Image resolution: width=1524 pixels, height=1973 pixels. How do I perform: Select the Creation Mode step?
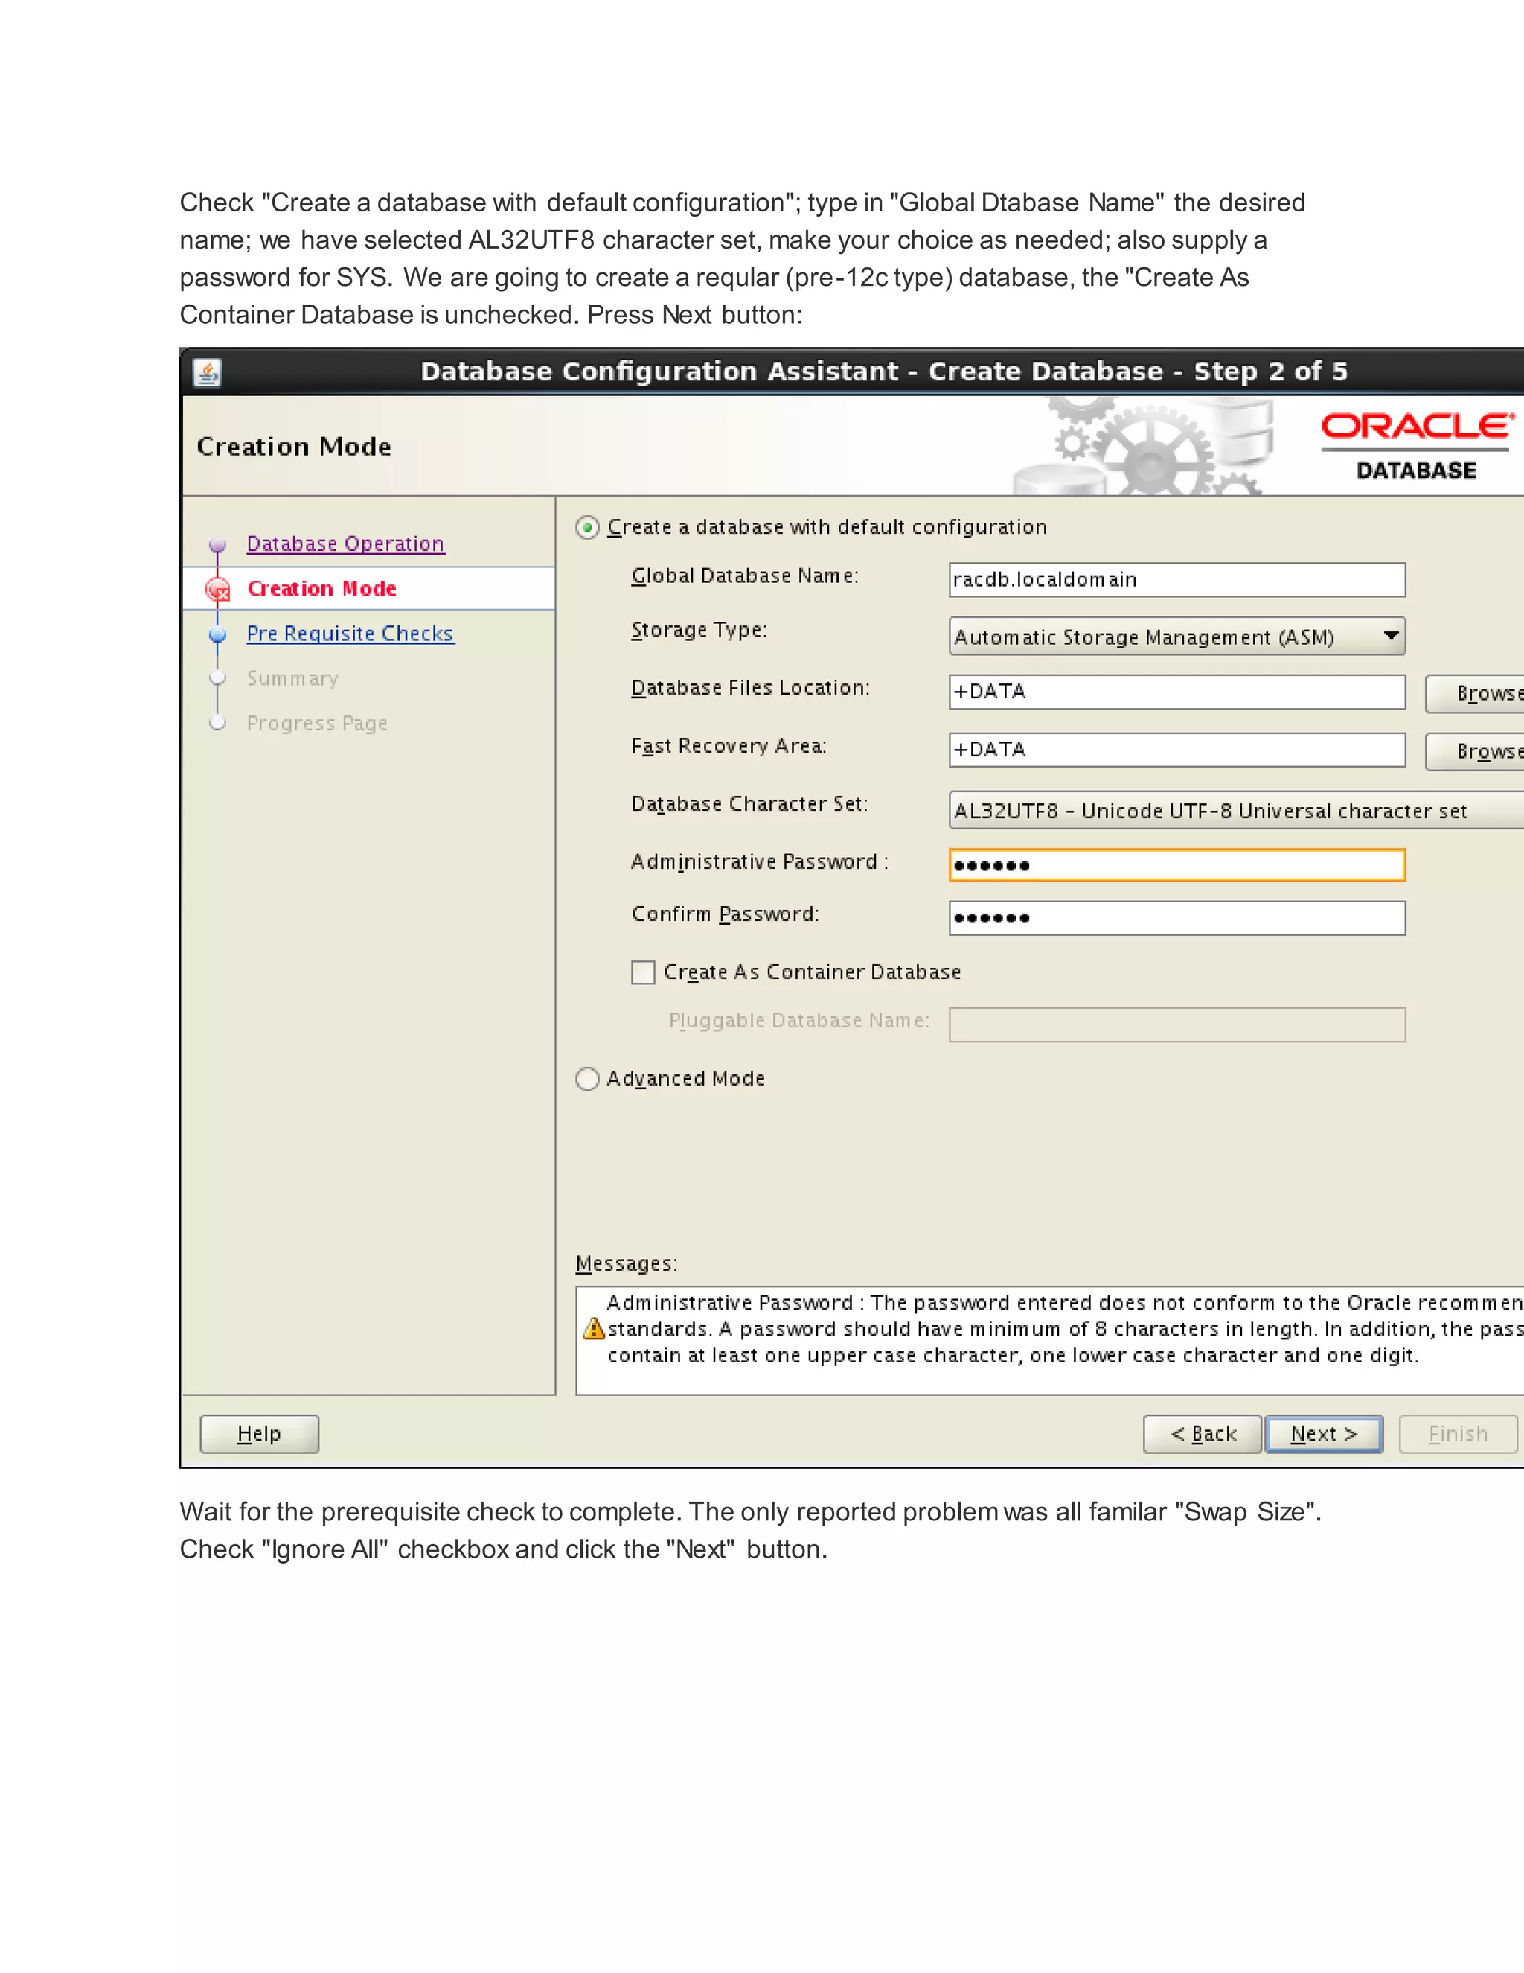321,588
